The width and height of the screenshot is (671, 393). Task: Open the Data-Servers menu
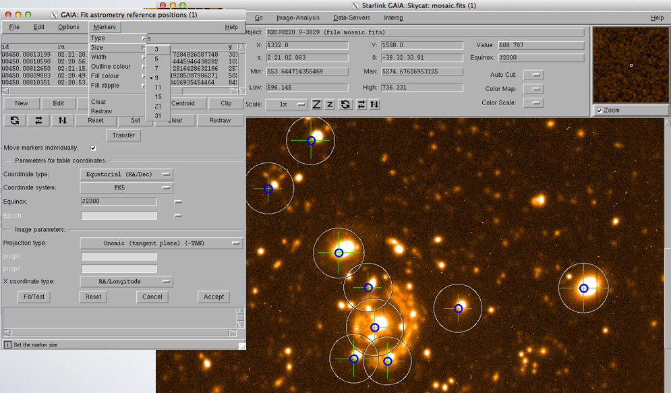(351, 18)
